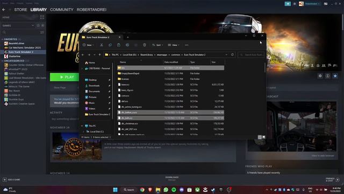Open Downloads in Explorer navigation pane
The width and height of the screenshot is (344, 194).
[x=94, y=86]
